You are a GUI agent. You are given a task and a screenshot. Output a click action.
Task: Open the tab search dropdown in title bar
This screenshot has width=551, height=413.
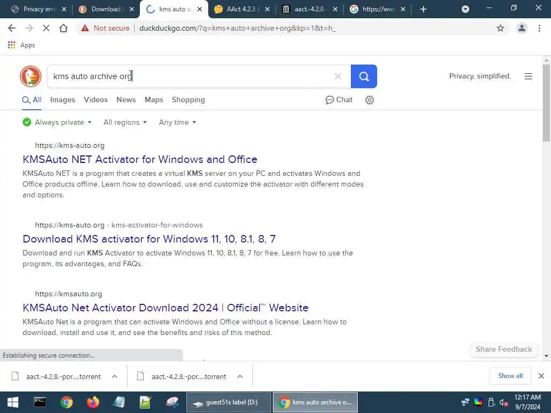point(465,9)
